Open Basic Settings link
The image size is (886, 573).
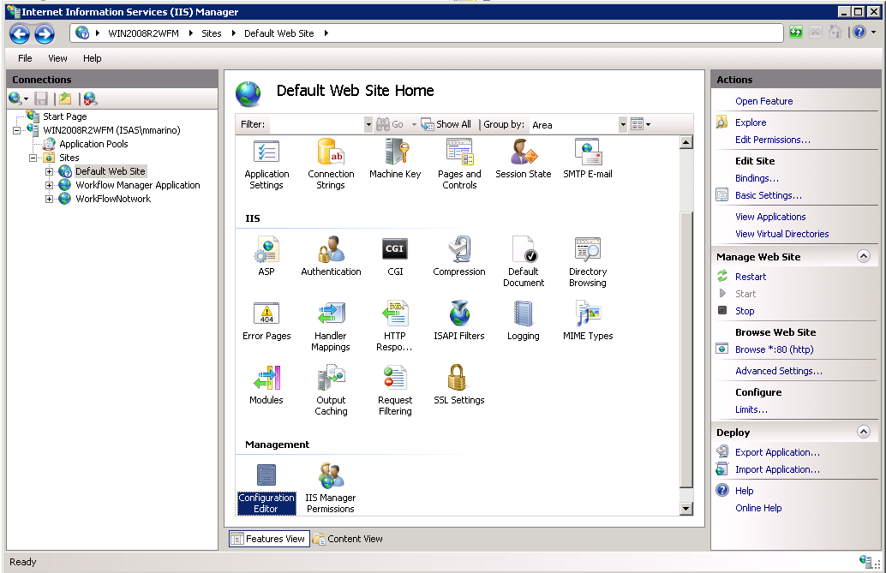coord(768,195)
